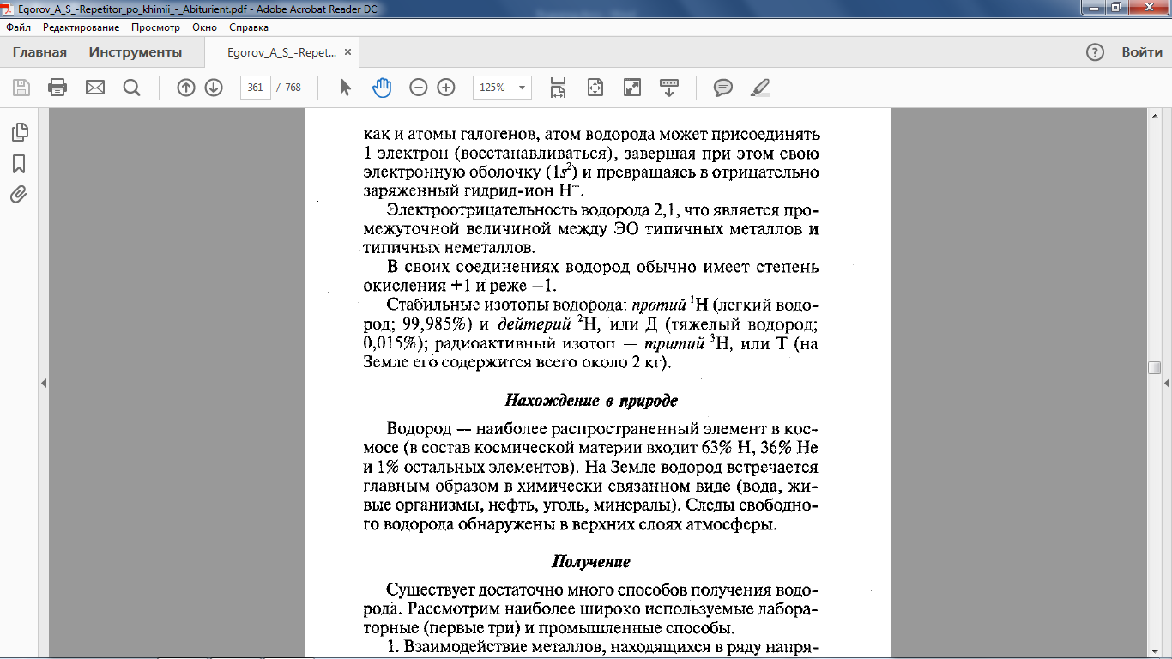Switch to the Инструменты tab

click(x=136, y=52)
